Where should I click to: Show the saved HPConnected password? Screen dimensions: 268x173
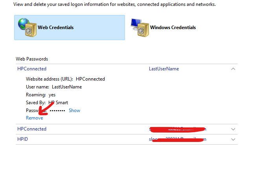click(x=75, y=110)
